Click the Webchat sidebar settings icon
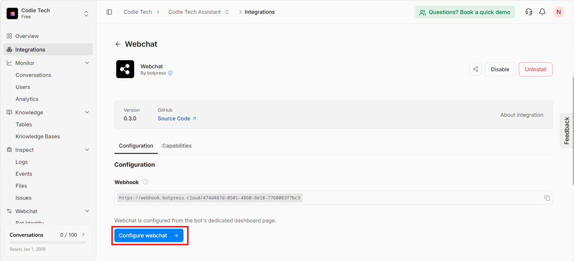This screenshot has width=574, height=261. point(9,211)
